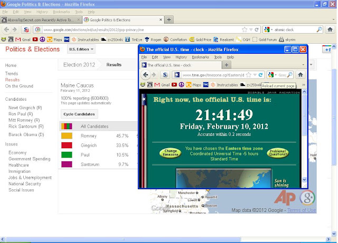Open U.S. Edition dropdown
Image resolution: width=338 pixels, height=243 pixels.
click(81, 50)
